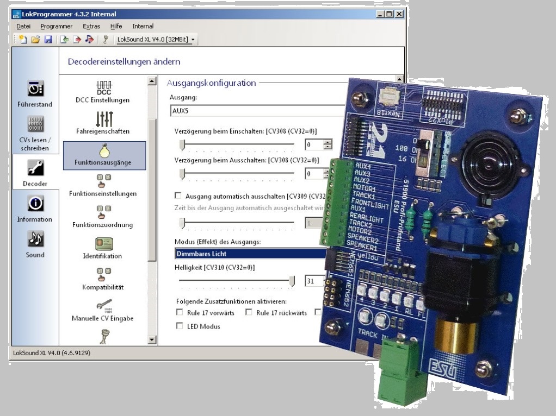Click the Save floppy disk icon

pos(48,39)
